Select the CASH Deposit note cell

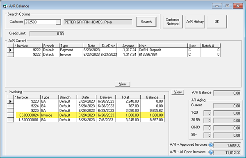[163, 50]
